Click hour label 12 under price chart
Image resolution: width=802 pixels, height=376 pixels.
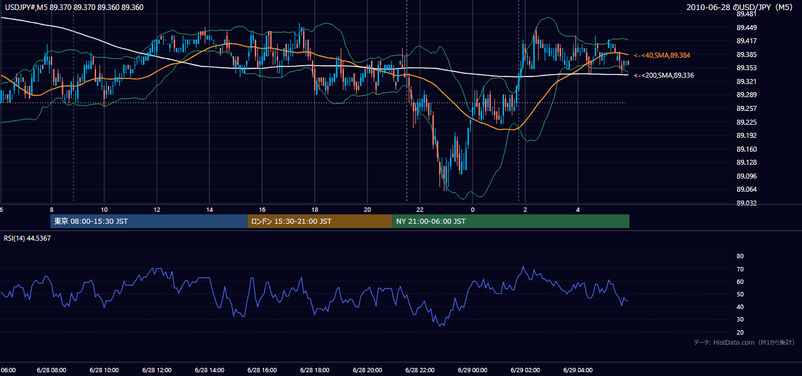pos(157,209)
